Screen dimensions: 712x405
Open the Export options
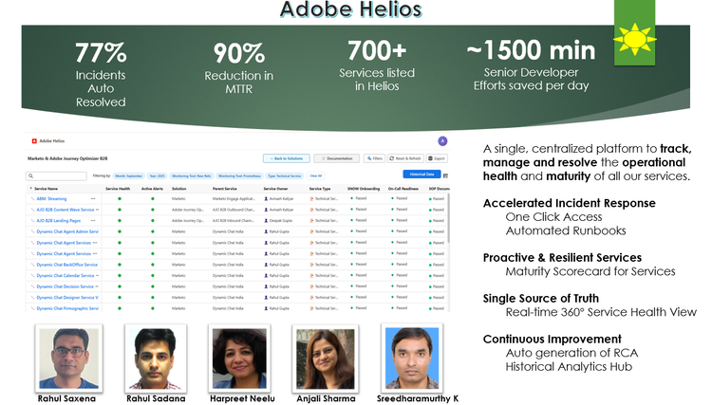pyautogui.click(x=436, y=158)
